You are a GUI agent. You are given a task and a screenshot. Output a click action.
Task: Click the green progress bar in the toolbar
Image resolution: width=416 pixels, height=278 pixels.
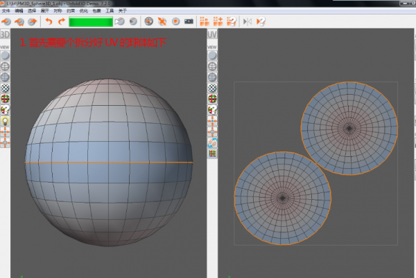click(89, 22)
